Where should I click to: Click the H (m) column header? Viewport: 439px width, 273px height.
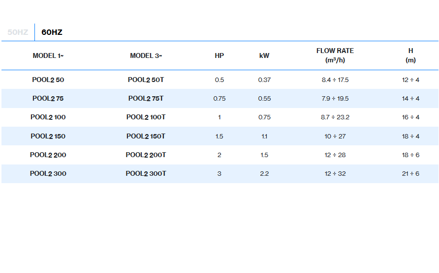pyautogui.click(x=410, y=55)
